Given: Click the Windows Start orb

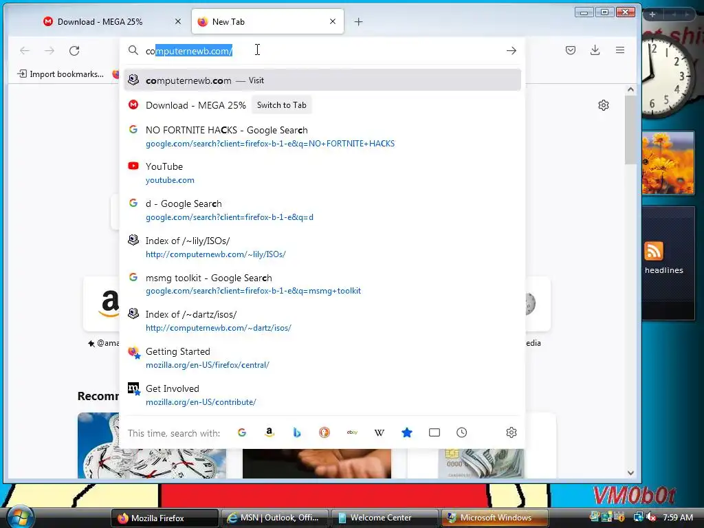Looking at the screenshot, I should tap(20, 517).
